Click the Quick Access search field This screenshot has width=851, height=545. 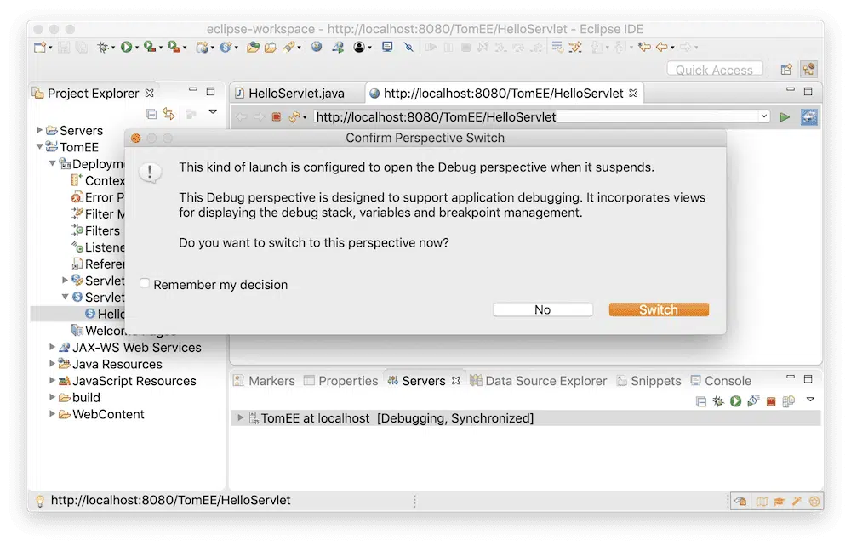tap(714, 70)
